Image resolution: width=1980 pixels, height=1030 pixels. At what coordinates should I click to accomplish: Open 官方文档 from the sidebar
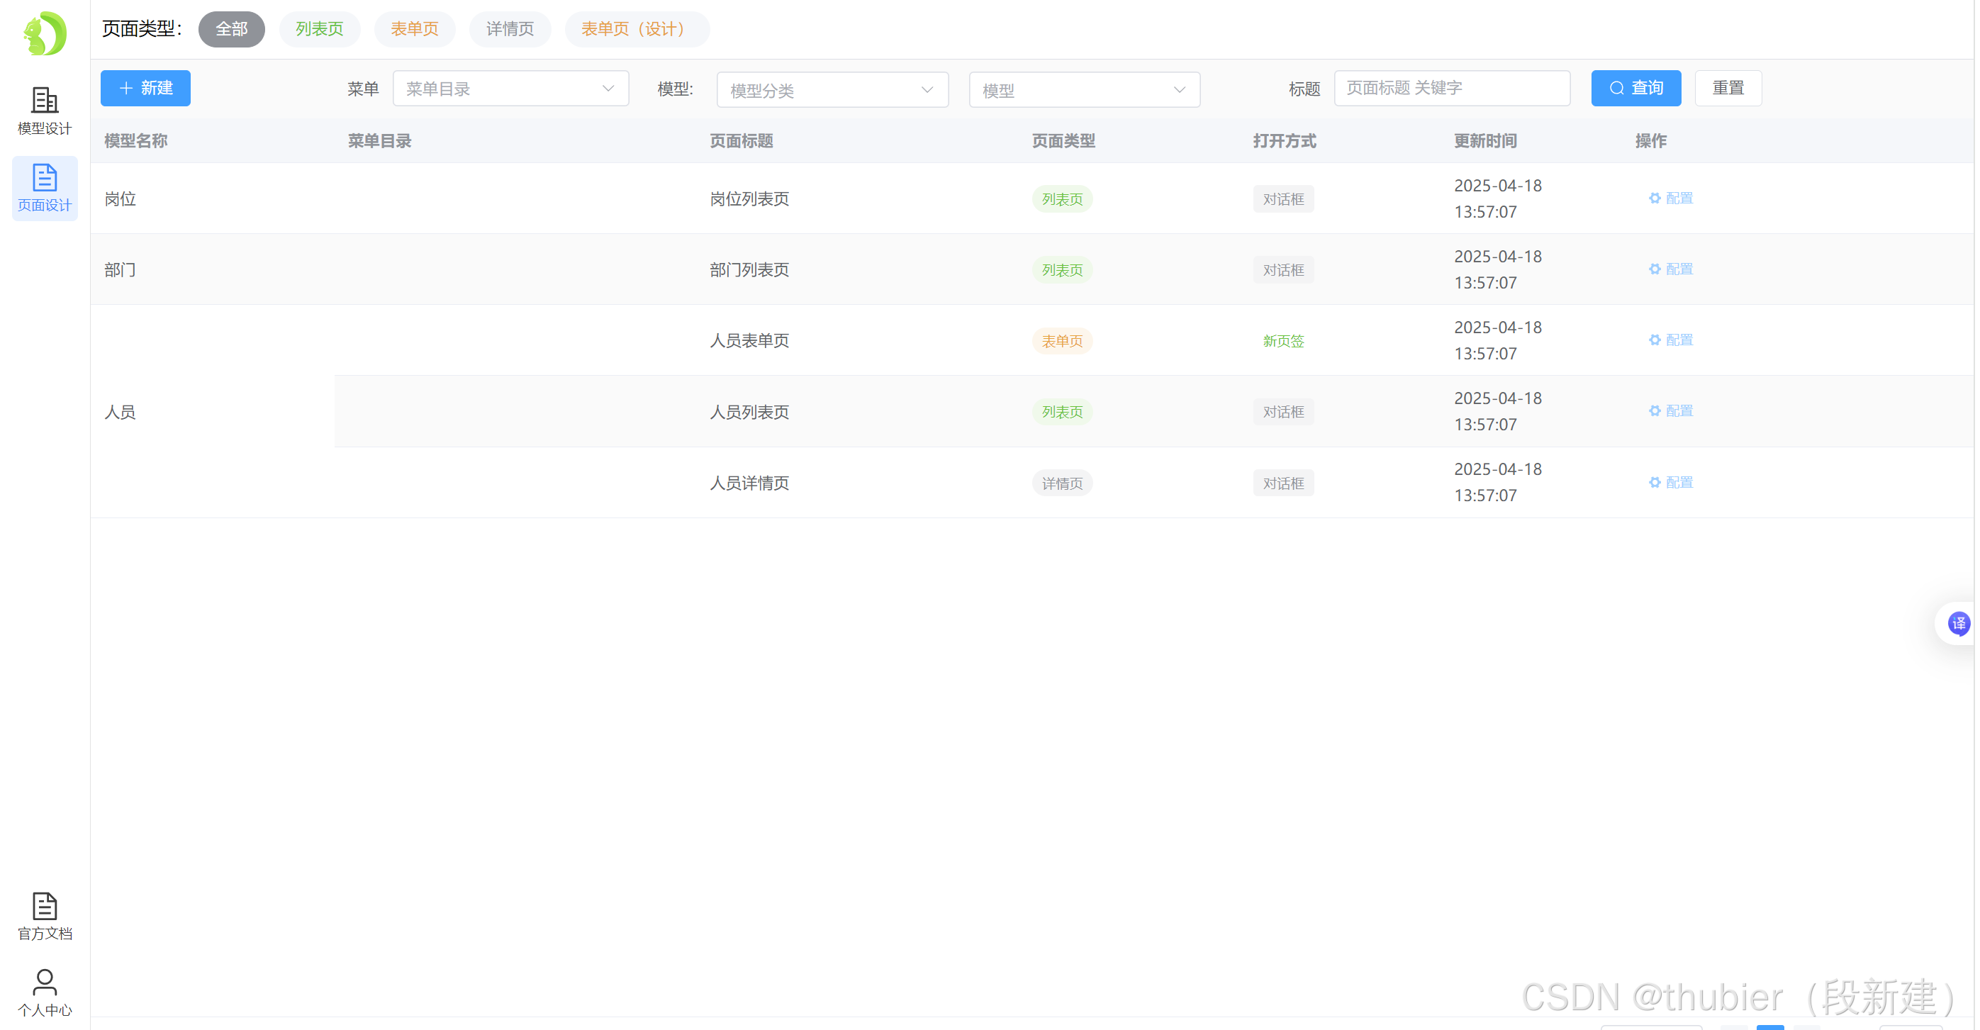point(45,917)
